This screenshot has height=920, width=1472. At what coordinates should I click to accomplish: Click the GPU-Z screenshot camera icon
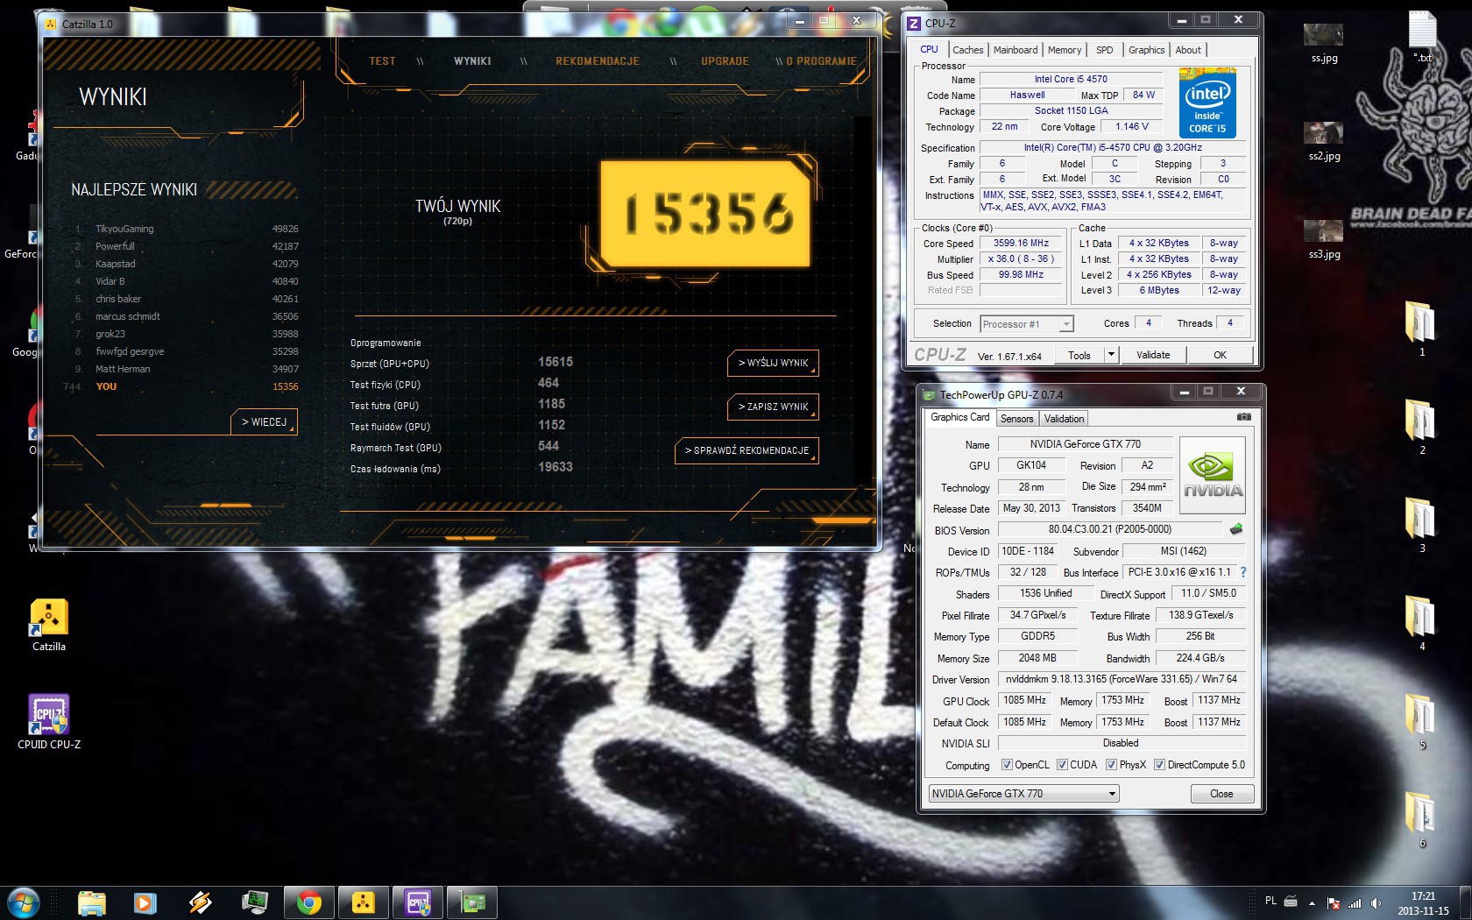click(x=1243, y=417)
